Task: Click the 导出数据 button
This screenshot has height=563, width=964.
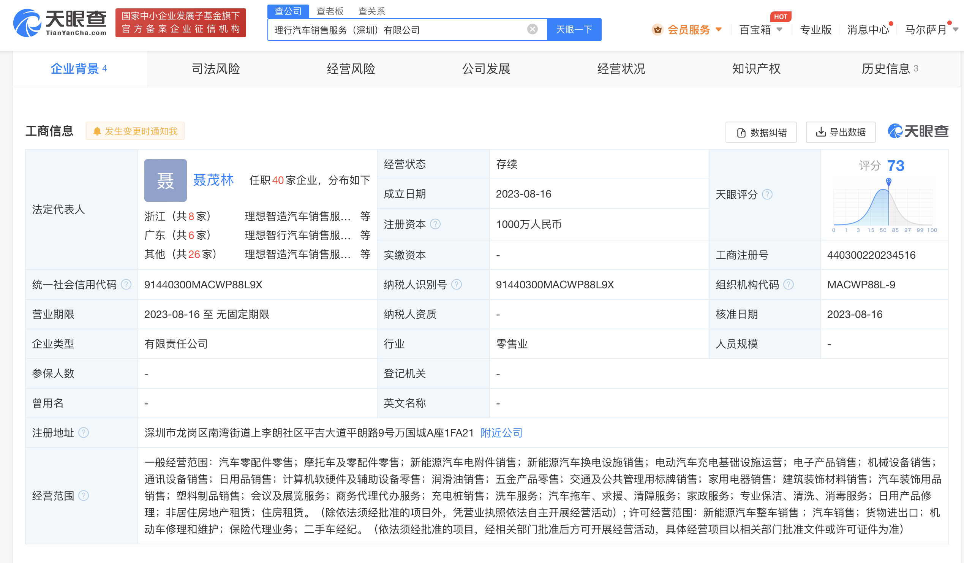Action: [841, 132]
